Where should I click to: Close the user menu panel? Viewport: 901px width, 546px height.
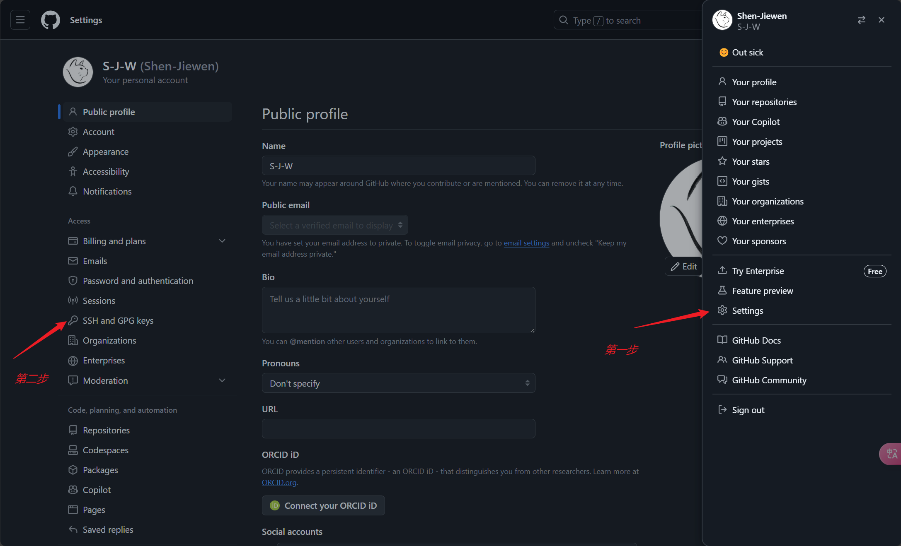point(882,20)
